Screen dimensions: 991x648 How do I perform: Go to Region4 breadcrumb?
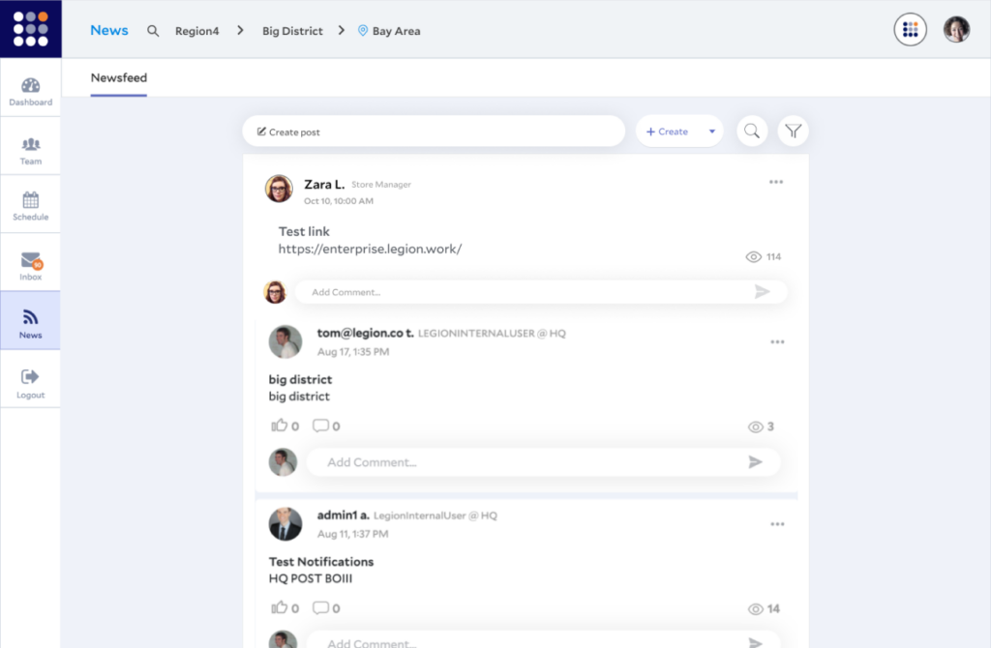coord(197,31)
